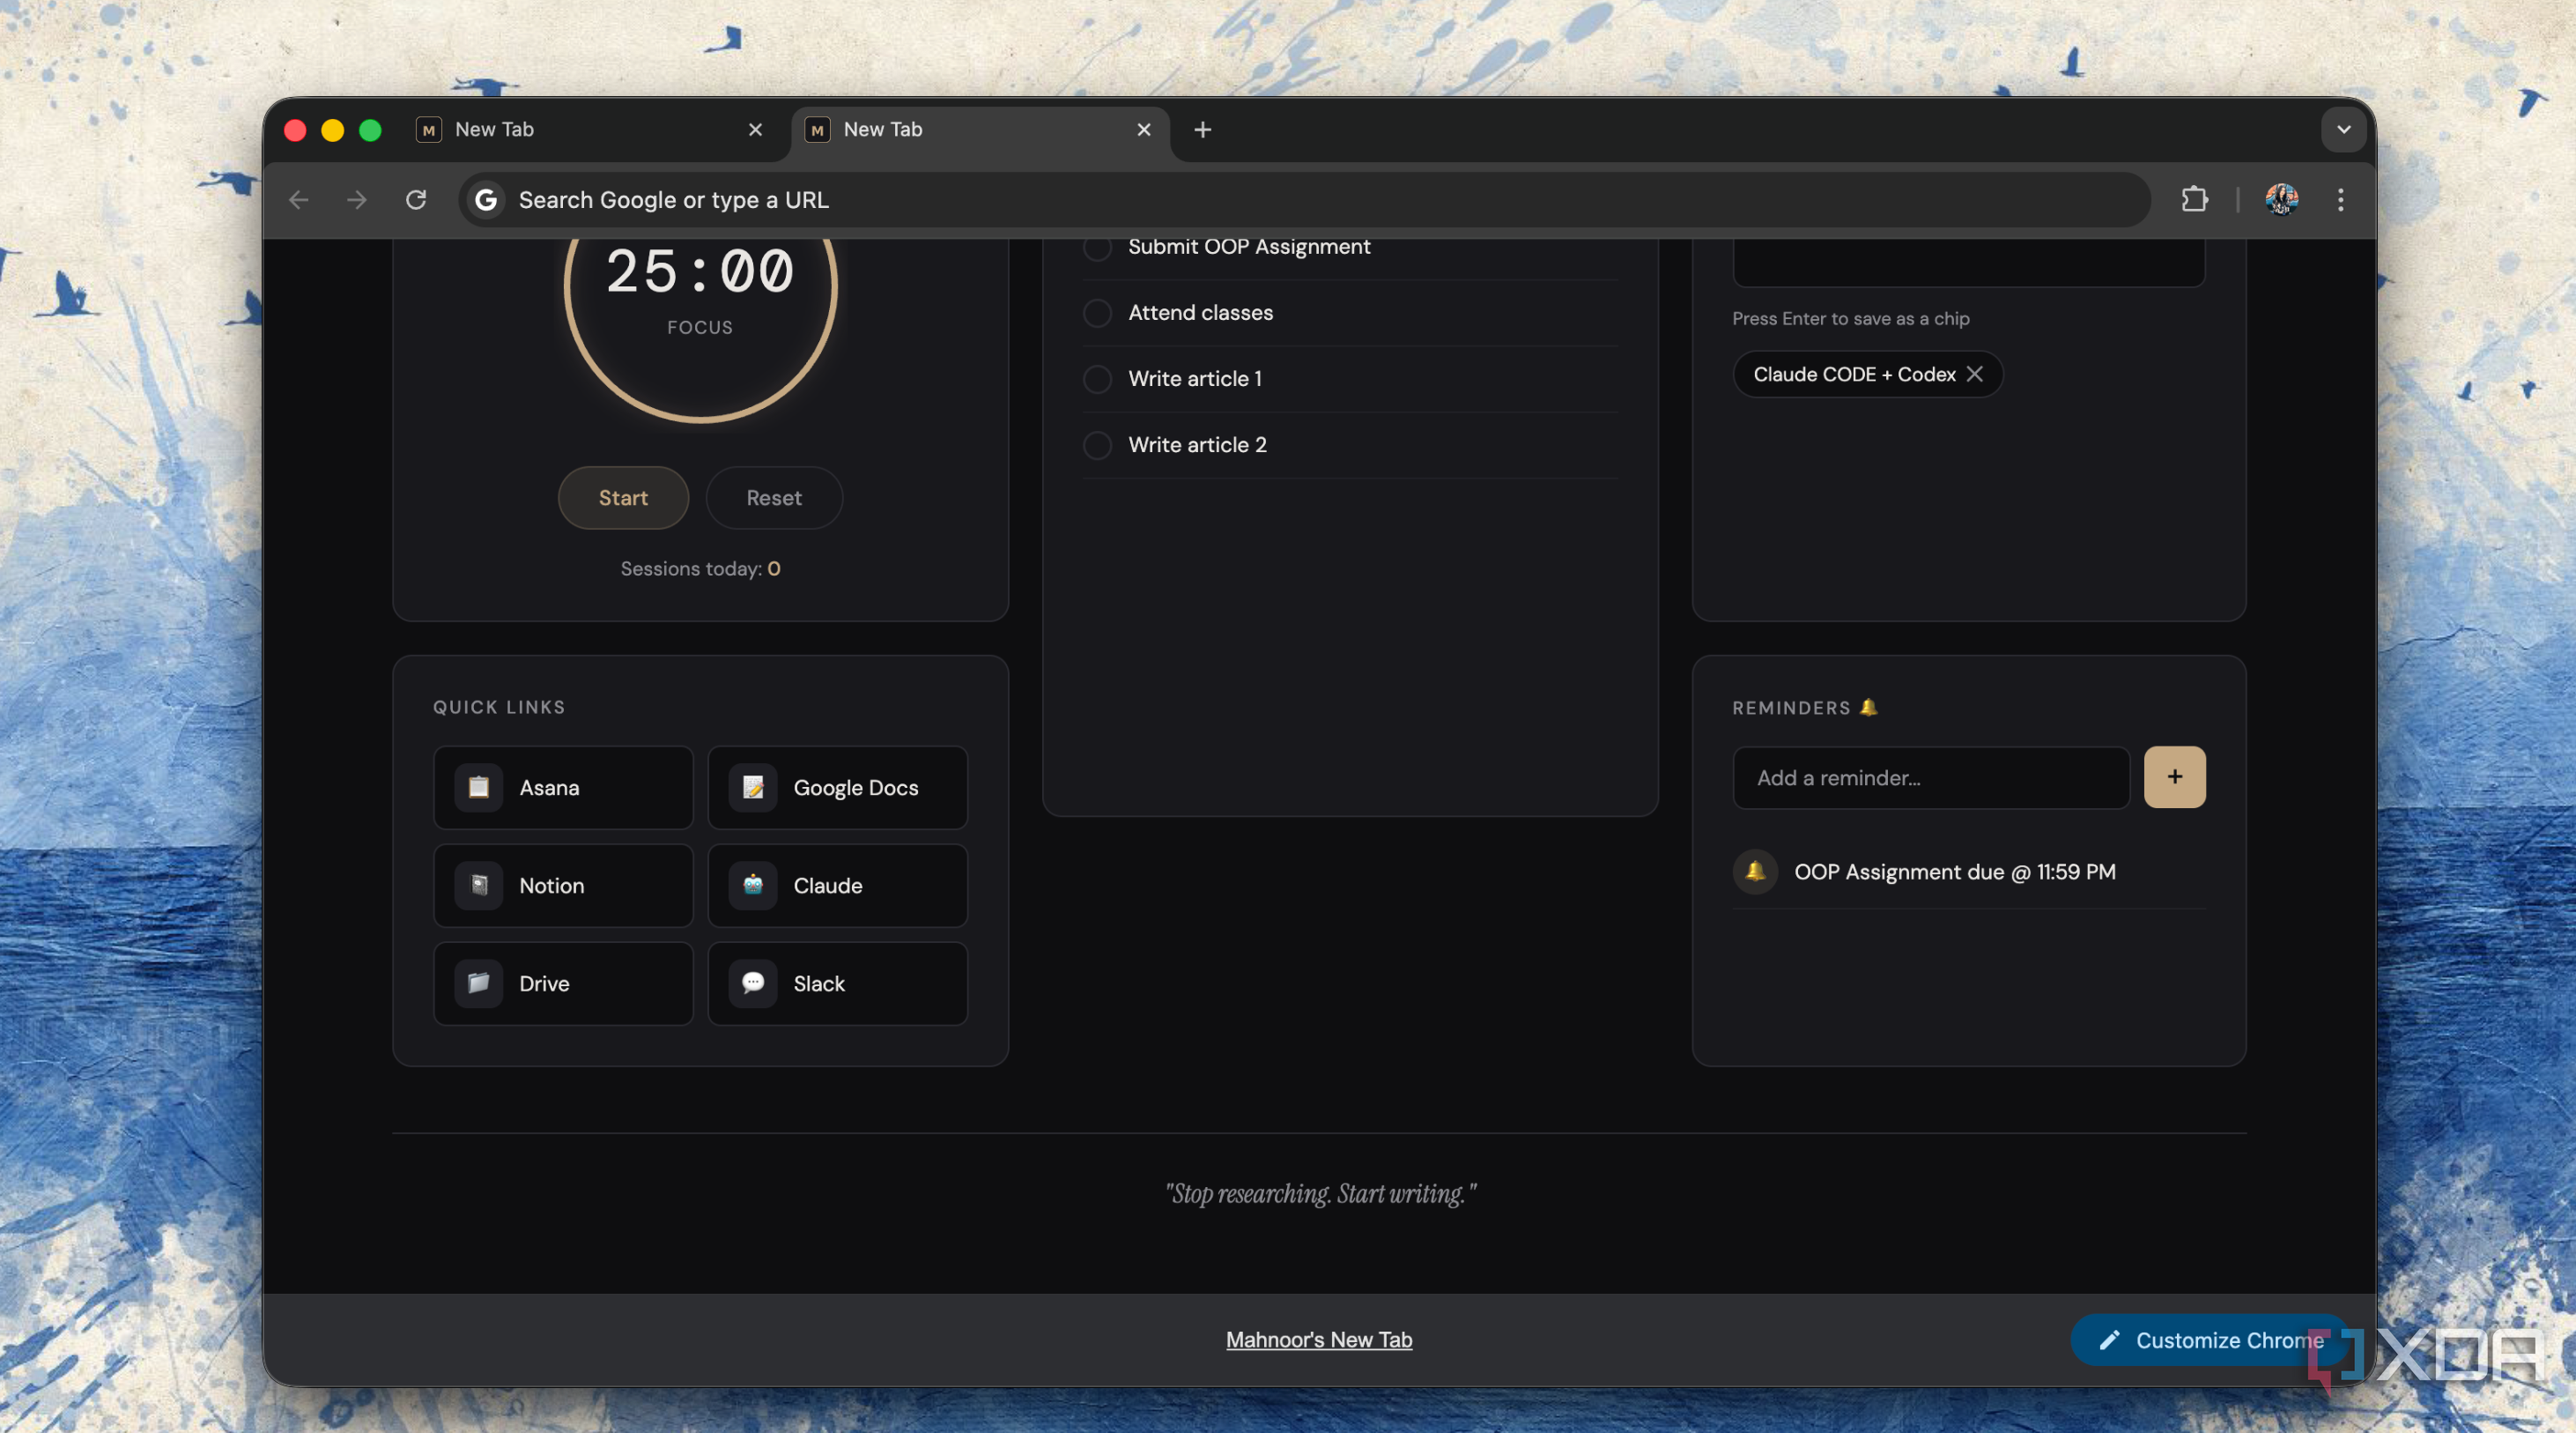Focus the Search Google or type a URL bar
Image resolution: width=2576 pixels, height=1433 pixels.
(1304, 199)
